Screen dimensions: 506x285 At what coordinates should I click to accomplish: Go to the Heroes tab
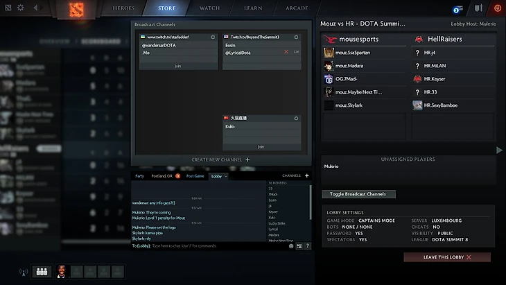124,9
